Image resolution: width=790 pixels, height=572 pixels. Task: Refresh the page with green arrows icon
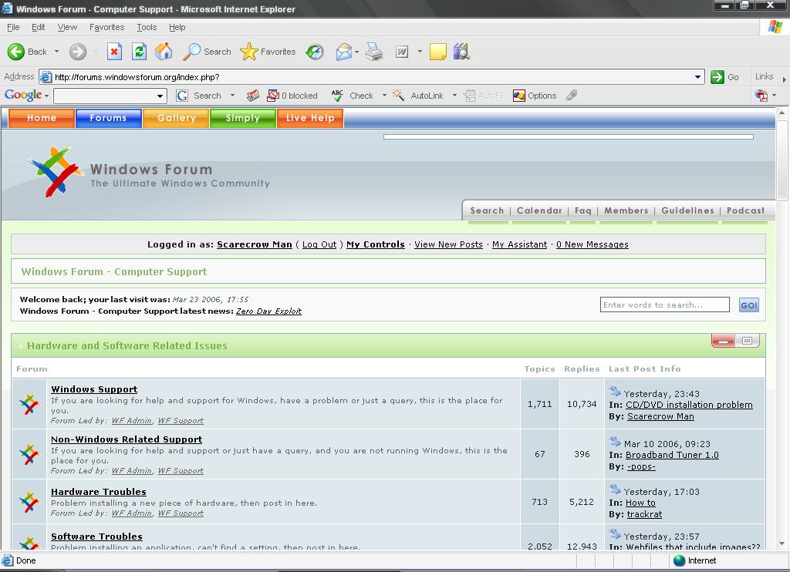pos(139,52)
